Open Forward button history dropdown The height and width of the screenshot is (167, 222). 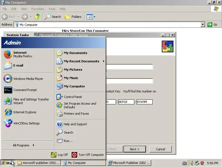tap(31, 17)
